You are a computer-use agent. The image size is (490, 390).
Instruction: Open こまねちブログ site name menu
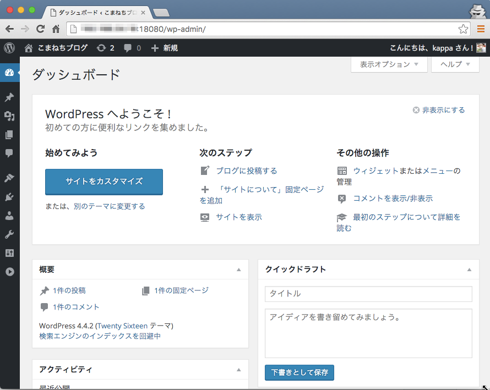coord(63,48)
